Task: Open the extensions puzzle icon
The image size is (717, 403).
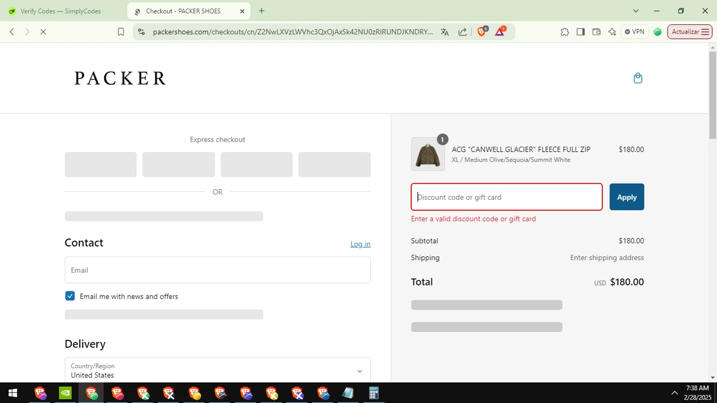Action: (x=565, y=32)
